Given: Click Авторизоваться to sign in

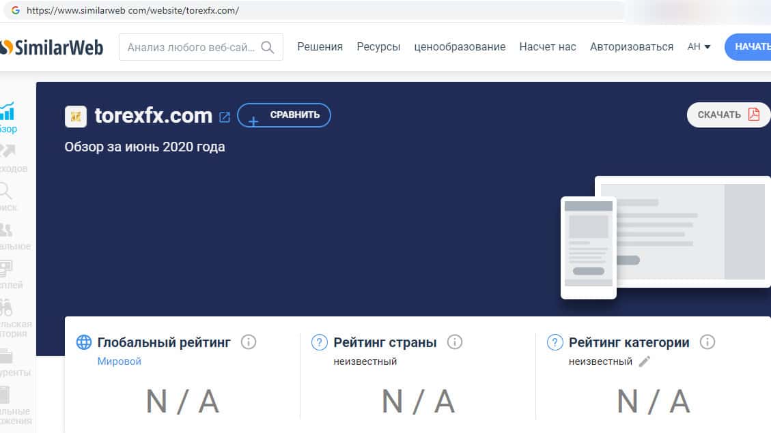Looking at the screenshot, I should (632, 46).
